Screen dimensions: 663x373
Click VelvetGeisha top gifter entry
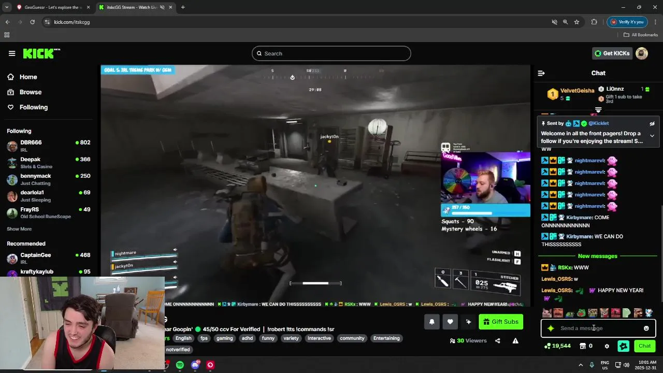click(x=571, y=94)
